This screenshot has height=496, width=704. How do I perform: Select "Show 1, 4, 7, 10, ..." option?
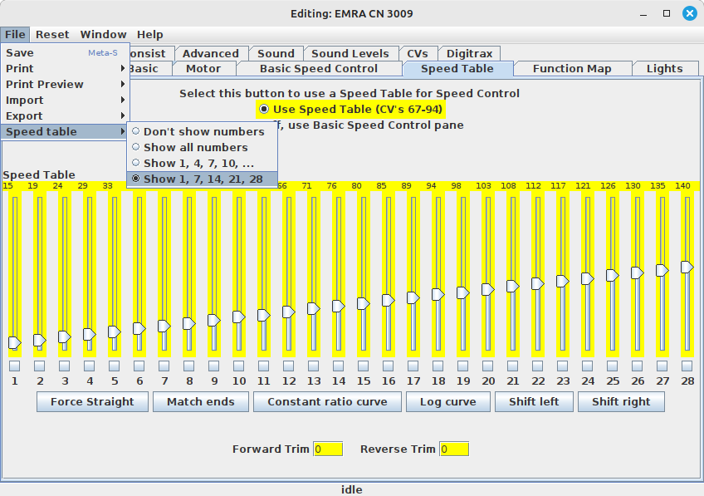[x=198, y=163]
